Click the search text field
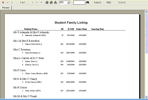Image resolution: width=148 pixels, height=100 pixels. tap(79, 3)
